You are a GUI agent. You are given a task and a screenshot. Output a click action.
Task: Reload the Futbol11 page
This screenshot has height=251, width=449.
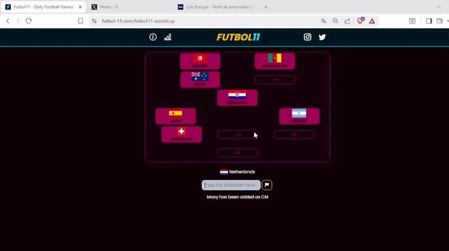click(29, 21)
